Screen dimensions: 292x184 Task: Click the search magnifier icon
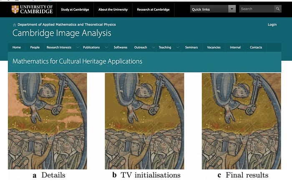pos(278,9)
